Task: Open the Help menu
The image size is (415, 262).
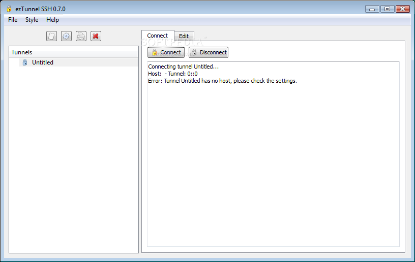Action: coord(52,20)
